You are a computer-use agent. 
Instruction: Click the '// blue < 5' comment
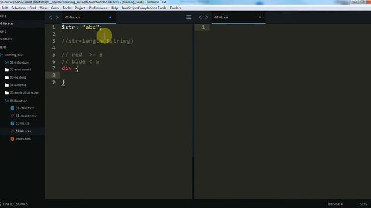[80, 62]
